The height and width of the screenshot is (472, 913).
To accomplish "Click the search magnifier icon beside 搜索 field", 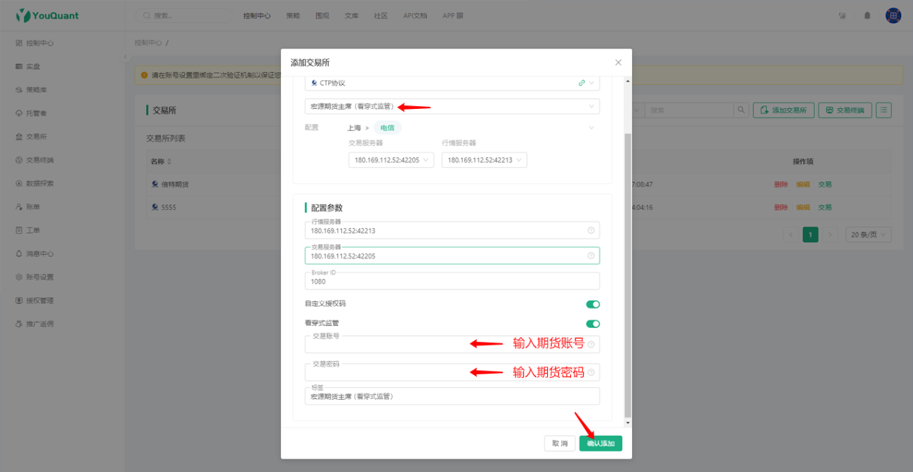I will (741, 110).
